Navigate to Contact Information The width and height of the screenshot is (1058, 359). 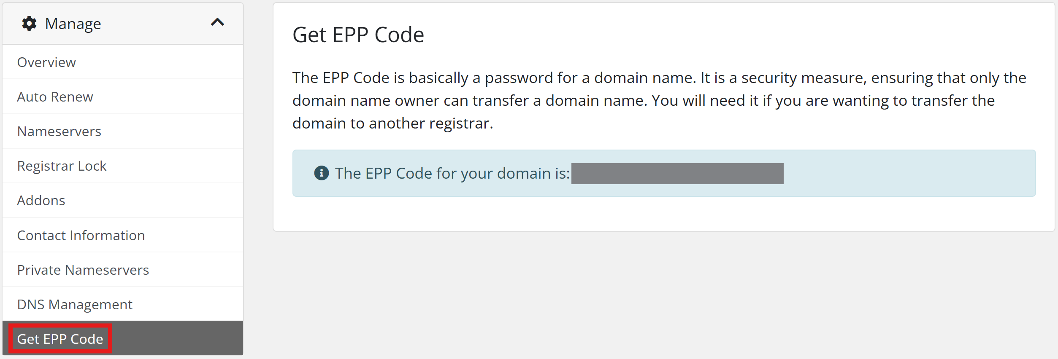(x=81, y=236)
